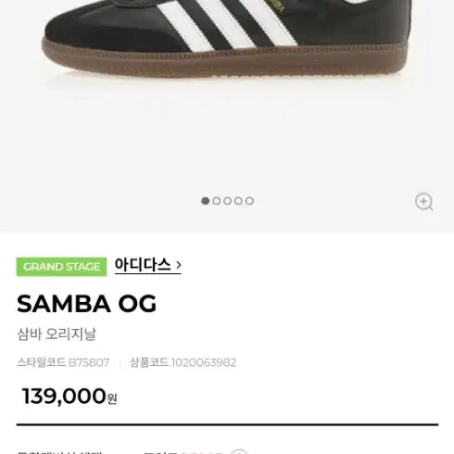Viewport: 454px width, 454px height.
Task: Open the magnifier zoom icon on product image
Action: click(x=423, y=202)
